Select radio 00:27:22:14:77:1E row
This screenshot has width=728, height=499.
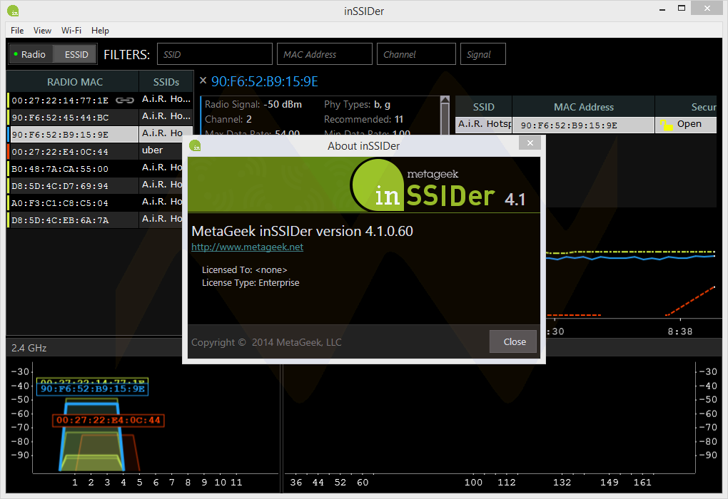(100, 100)
